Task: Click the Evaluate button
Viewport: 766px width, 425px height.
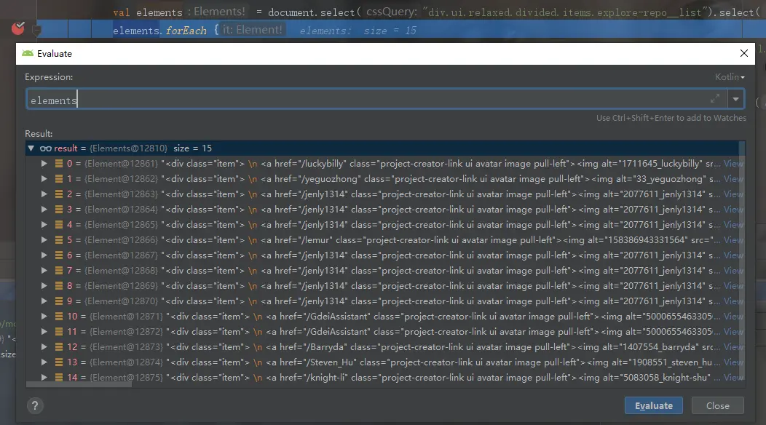Action: click(654, 405)
